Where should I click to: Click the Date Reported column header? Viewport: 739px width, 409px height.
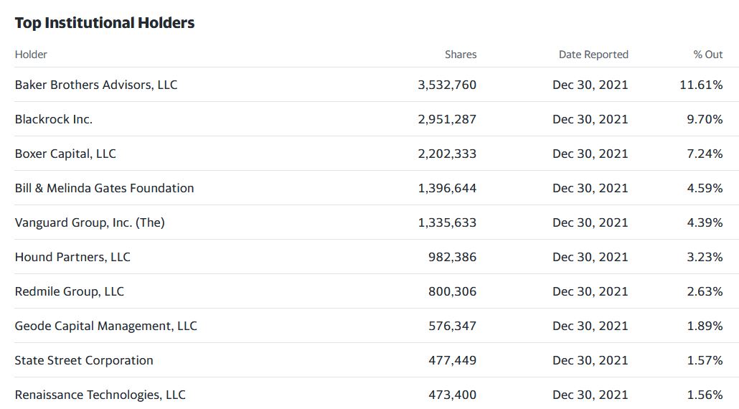593,55
